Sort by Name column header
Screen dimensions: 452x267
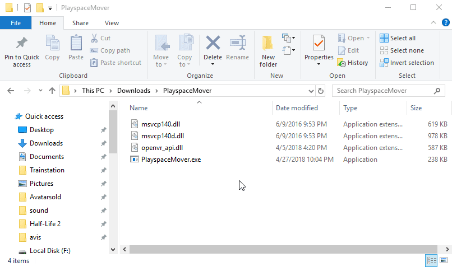pyautogui.click(x=139, y=108)
